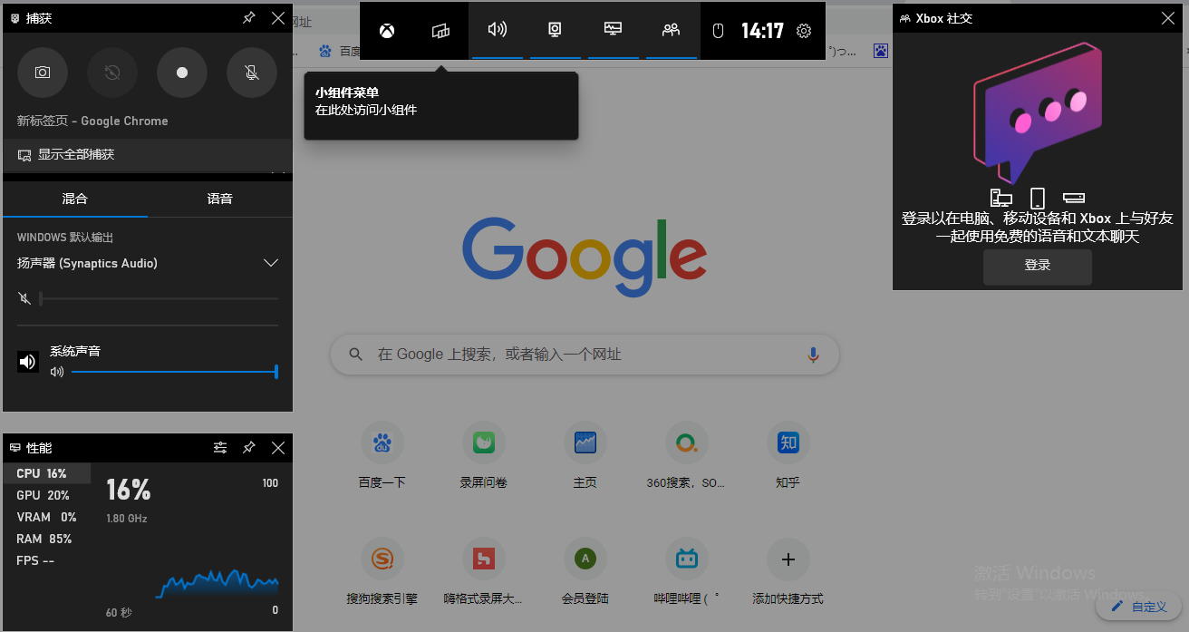Start recording with the round record button

(x=182, y=73)
